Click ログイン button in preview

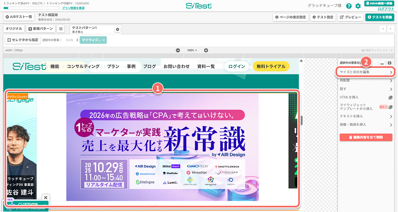click(x=236, y=67)
